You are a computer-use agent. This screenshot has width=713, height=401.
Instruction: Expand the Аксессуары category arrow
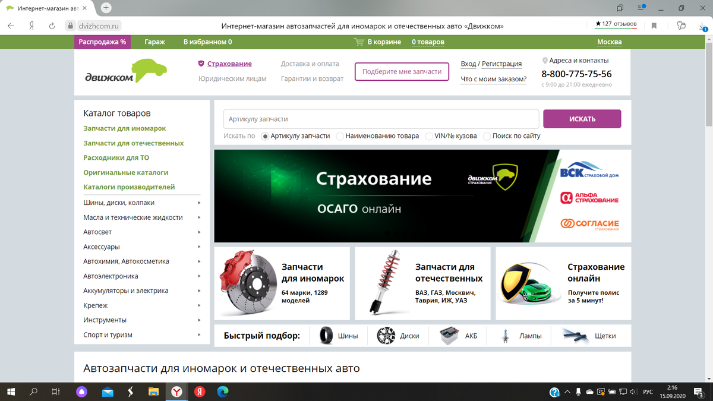[199, 247]
